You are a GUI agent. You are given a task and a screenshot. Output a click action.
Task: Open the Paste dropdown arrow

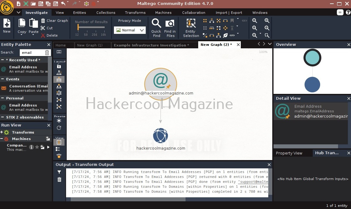pyautogui.click(x=33, y=35)
